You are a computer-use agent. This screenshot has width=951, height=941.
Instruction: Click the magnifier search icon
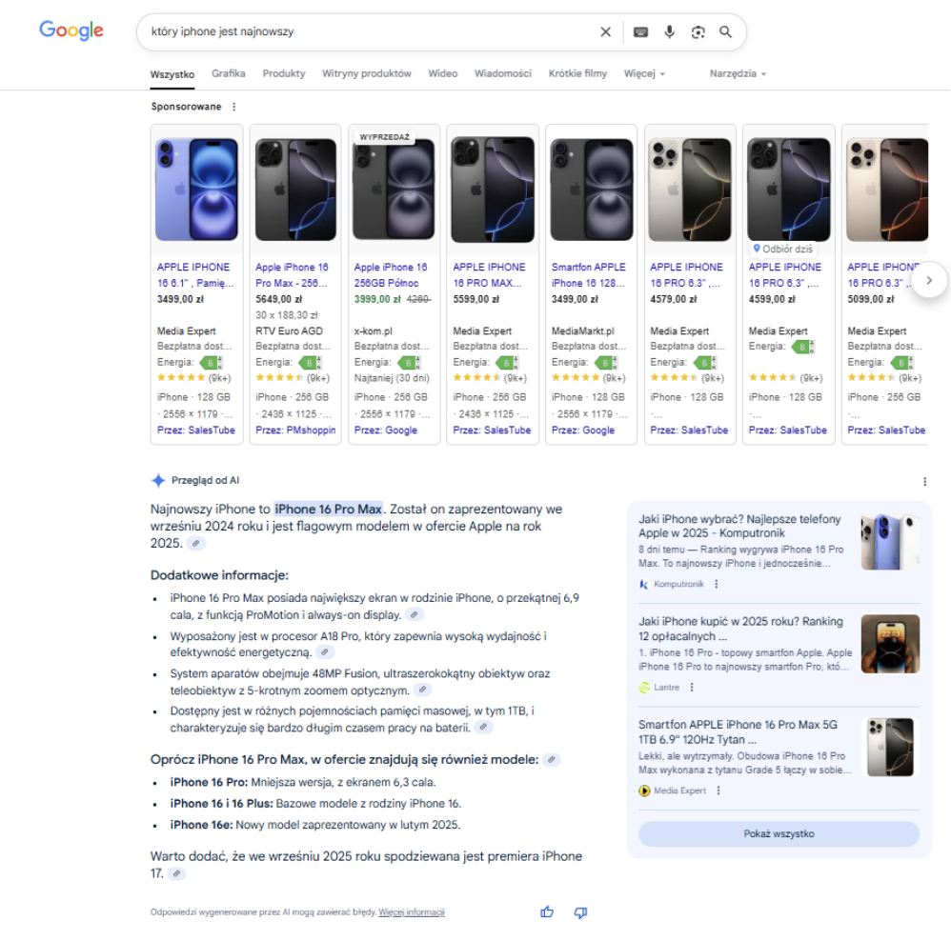point(725,32)
